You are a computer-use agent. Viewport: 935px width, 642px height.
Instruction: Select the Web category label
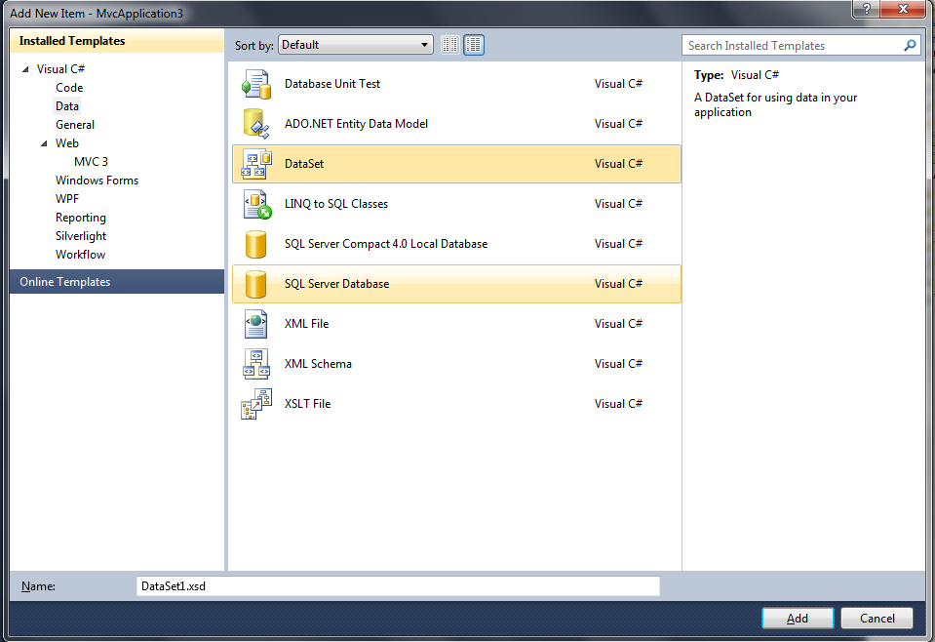[x=67, y=143]
